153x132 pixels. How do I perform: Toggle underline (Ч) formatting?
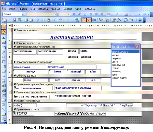click(85, 14)
